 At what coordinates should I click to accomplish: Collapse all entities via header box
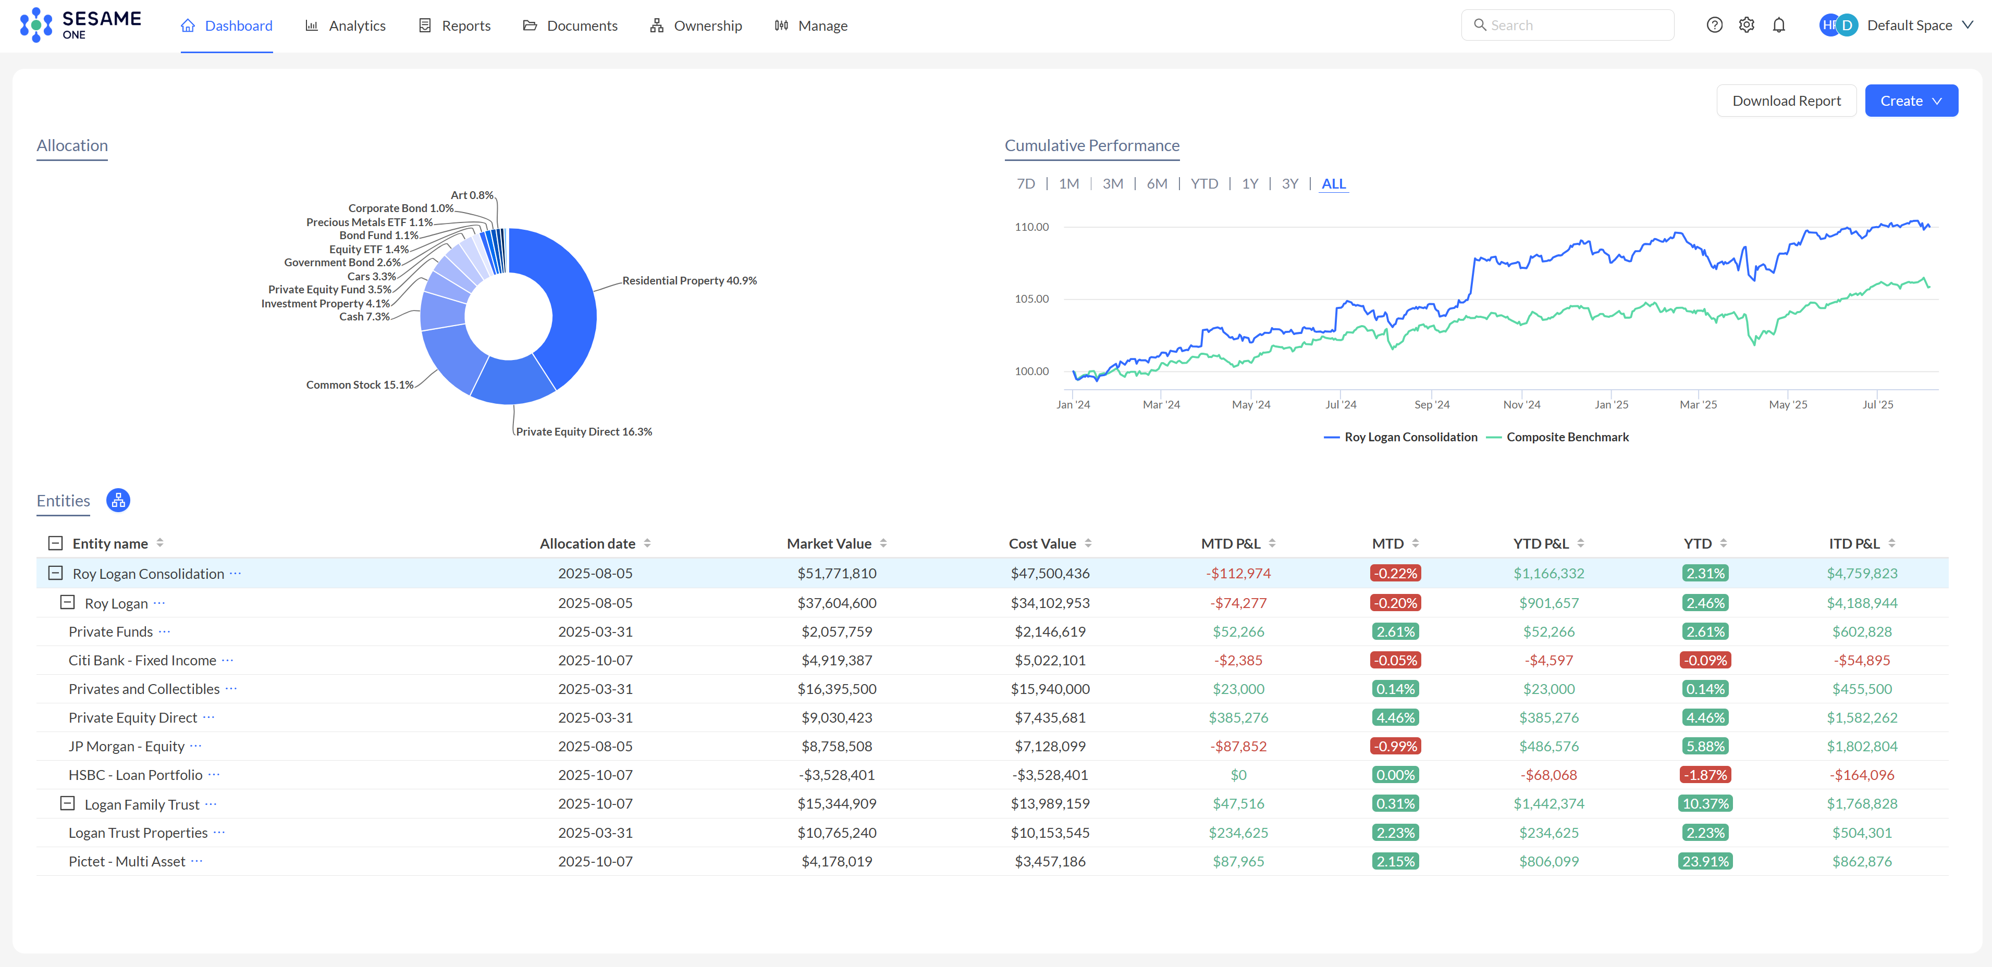coord(55,543)
